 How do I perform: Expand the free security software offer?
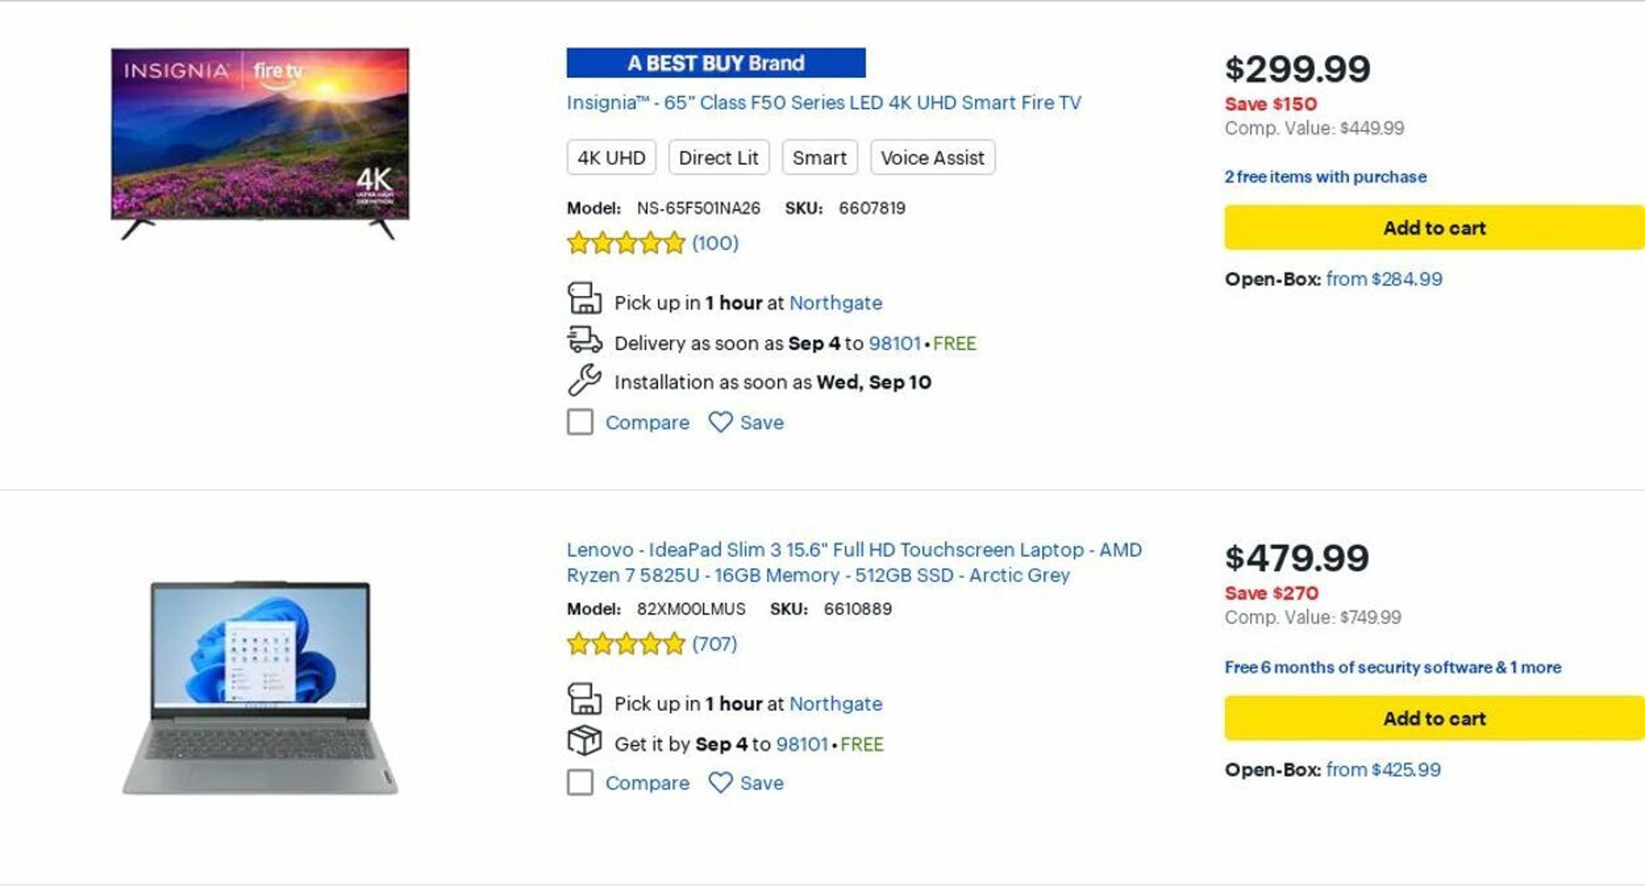click(1392, 667)
